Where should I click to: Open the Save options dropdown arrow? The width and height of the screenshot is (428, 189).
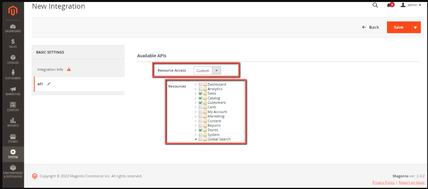tap(416, 27)
